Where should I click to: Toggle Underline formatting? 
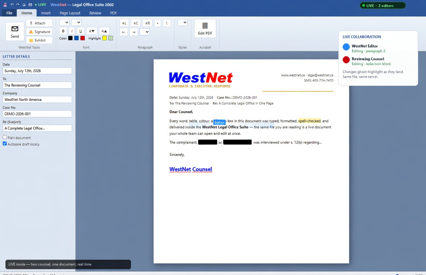(x=80, y=31)
